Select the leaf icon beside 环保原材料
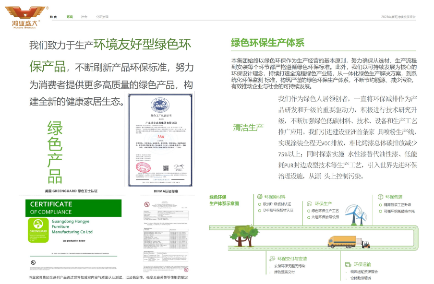Viewport: 434px width, 284px height. click(260, 197)
